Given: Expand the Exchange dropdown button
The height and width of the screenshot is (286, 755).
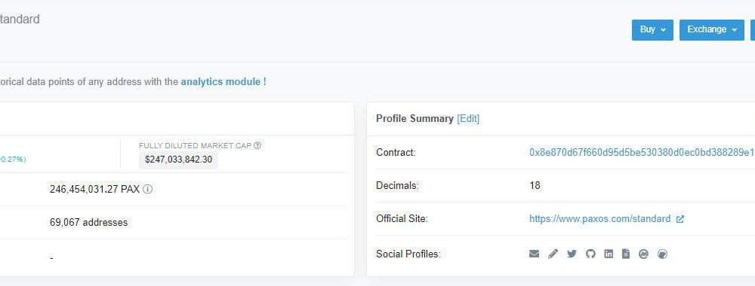Looking at the screenshot, I should click(712, 30).
